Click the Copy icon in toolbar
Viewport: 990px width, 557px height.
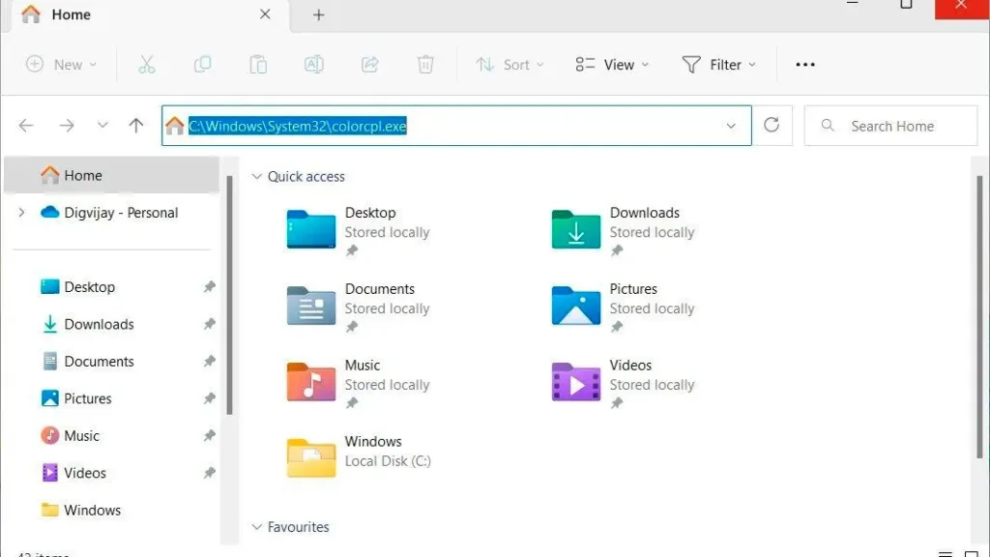pos(202,65)
